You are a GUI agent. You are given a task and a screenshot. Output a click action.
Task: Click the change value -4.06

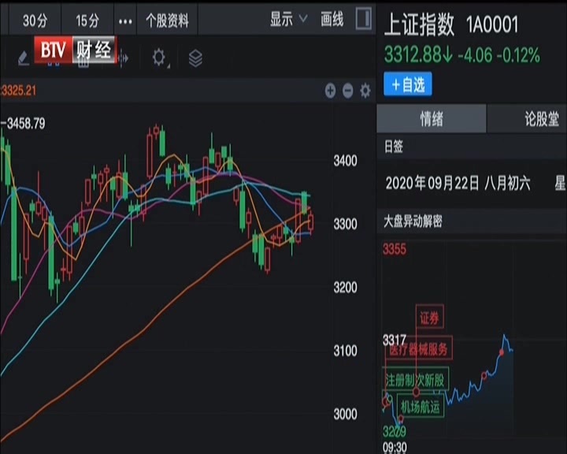point(475,55)
